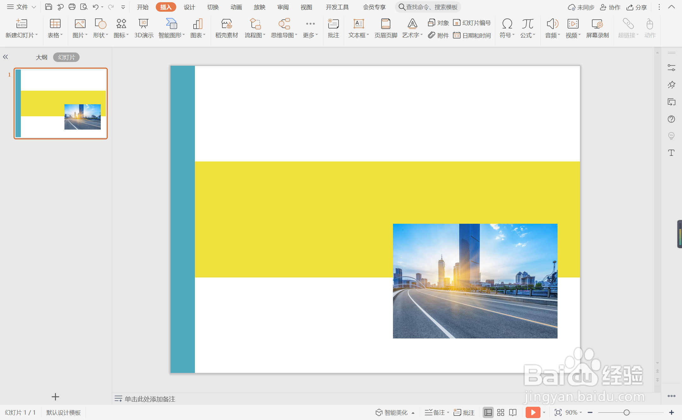
Task: Click the zoom slider handle
Action: coord(626,412)
